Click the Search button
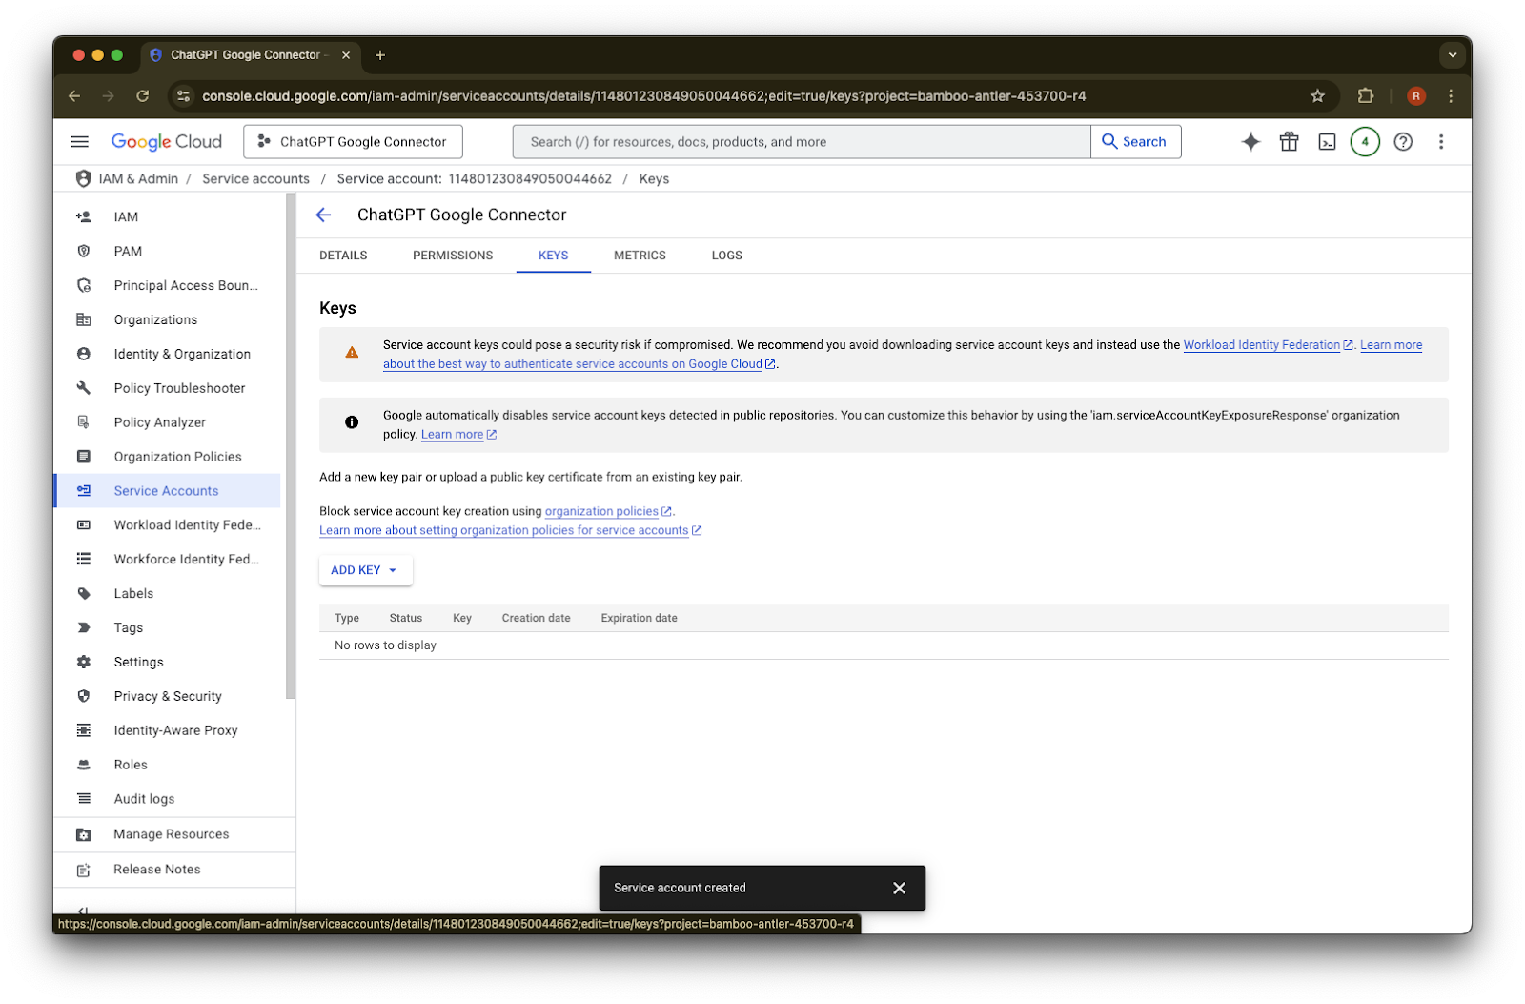Screen dimensions: 1525x1004 (1135, 142)
